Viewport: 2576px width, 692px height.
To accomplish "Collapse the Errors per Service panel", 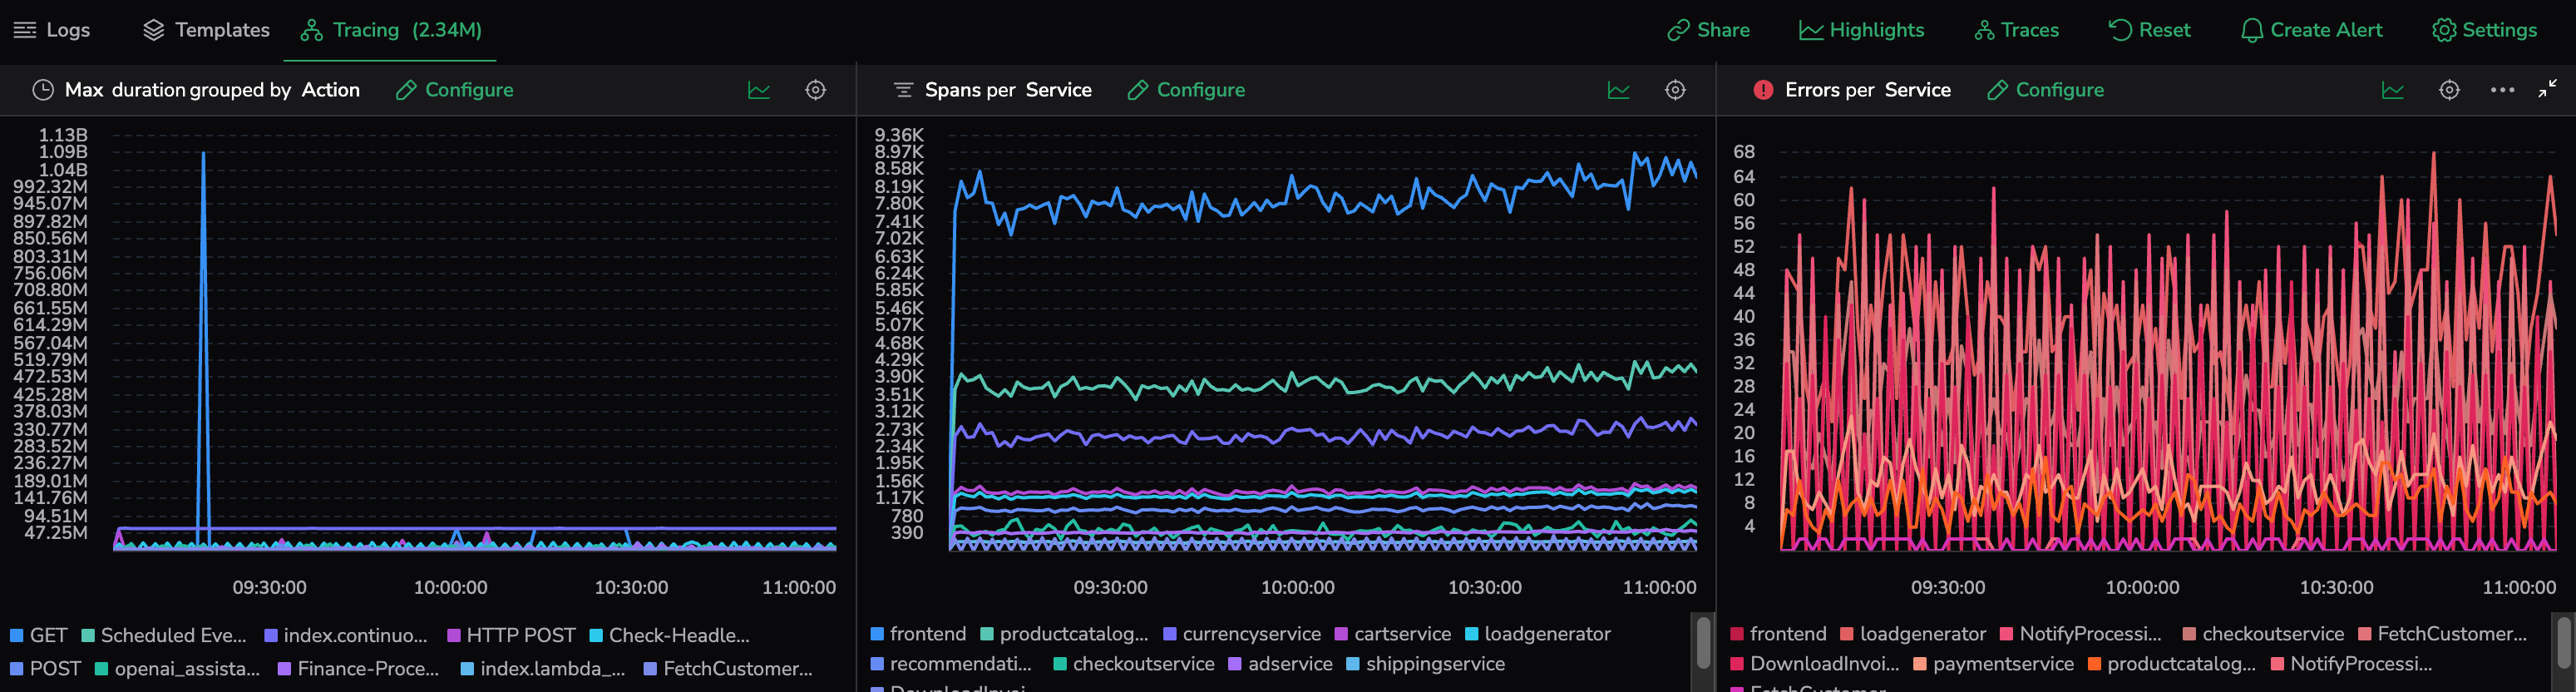I will click(2547, 90).
